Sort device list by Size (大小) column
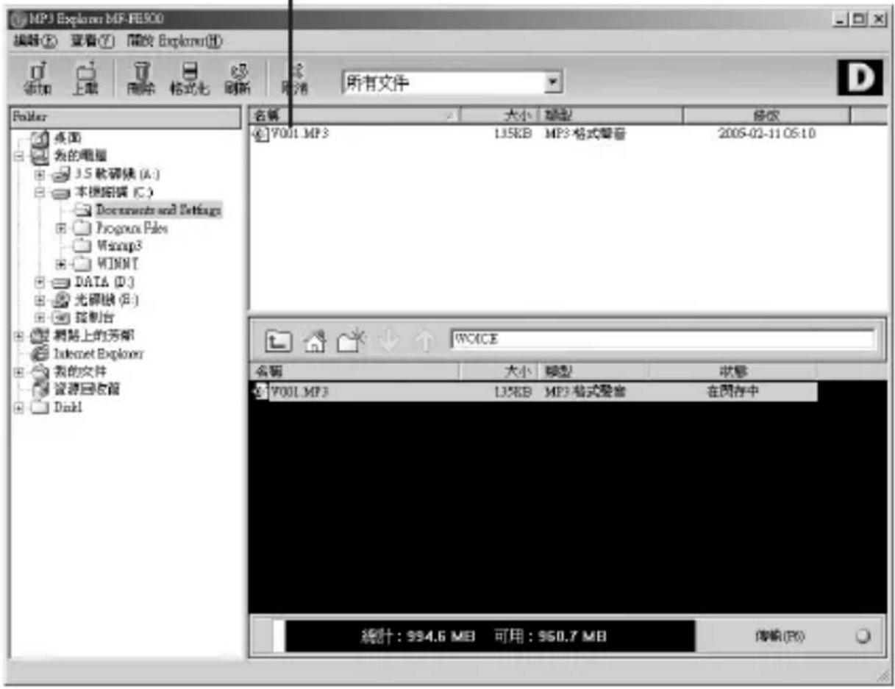Image resolution: width=895 pixels, height=689 pixels. [x=502, y=372]
